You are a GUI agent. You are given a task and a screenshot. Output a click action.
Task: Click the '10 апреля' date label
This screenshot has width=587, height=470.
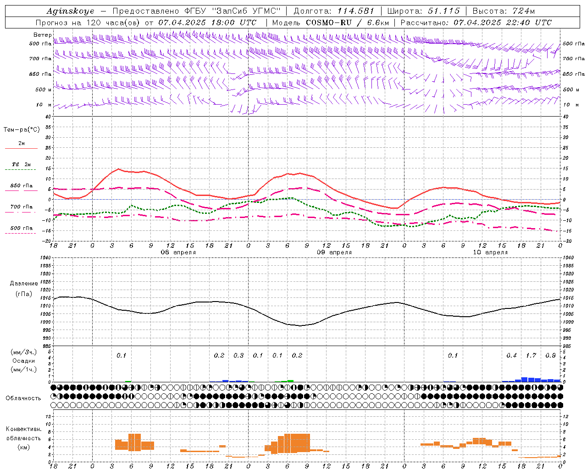click(x=490, y=252)
